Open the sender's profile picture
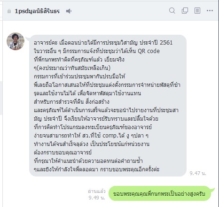Screen dimensions: 219x207 click(16, 41)
